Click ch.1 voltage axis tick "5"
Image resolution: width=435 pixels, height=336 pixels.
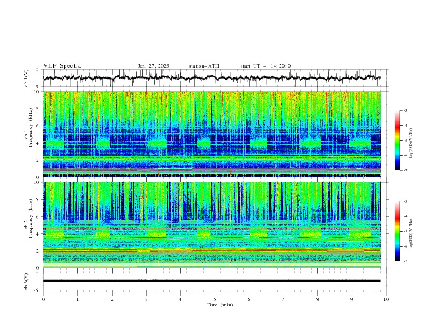coord(38,70)
